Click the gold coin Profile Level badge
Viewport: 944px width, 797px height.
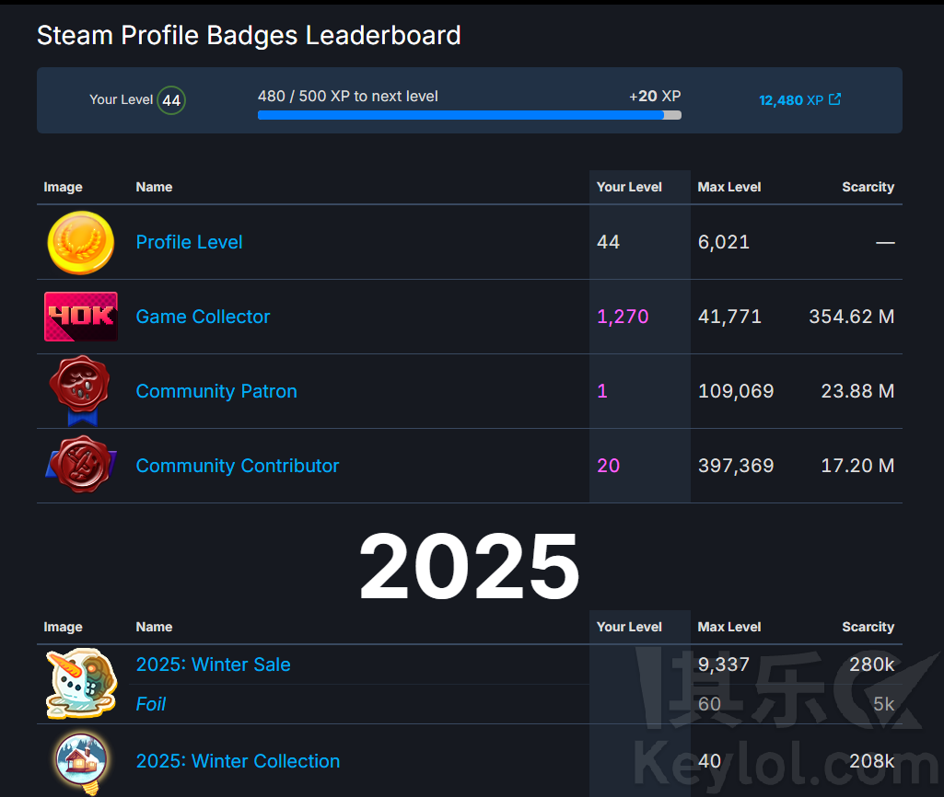tap(81, 242)
